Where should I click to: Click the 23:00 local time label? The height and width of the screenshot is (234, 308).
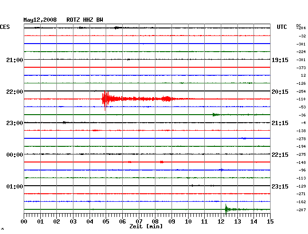(15, 123)
